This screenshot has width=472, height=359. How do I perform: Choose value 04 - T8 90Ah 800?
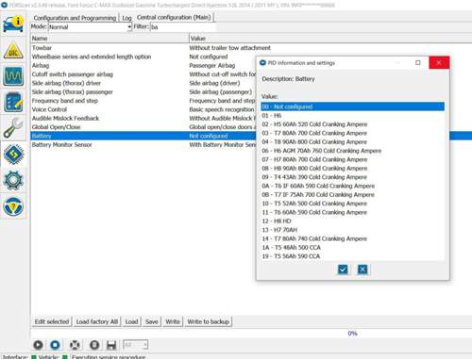(x=352, y=141)
